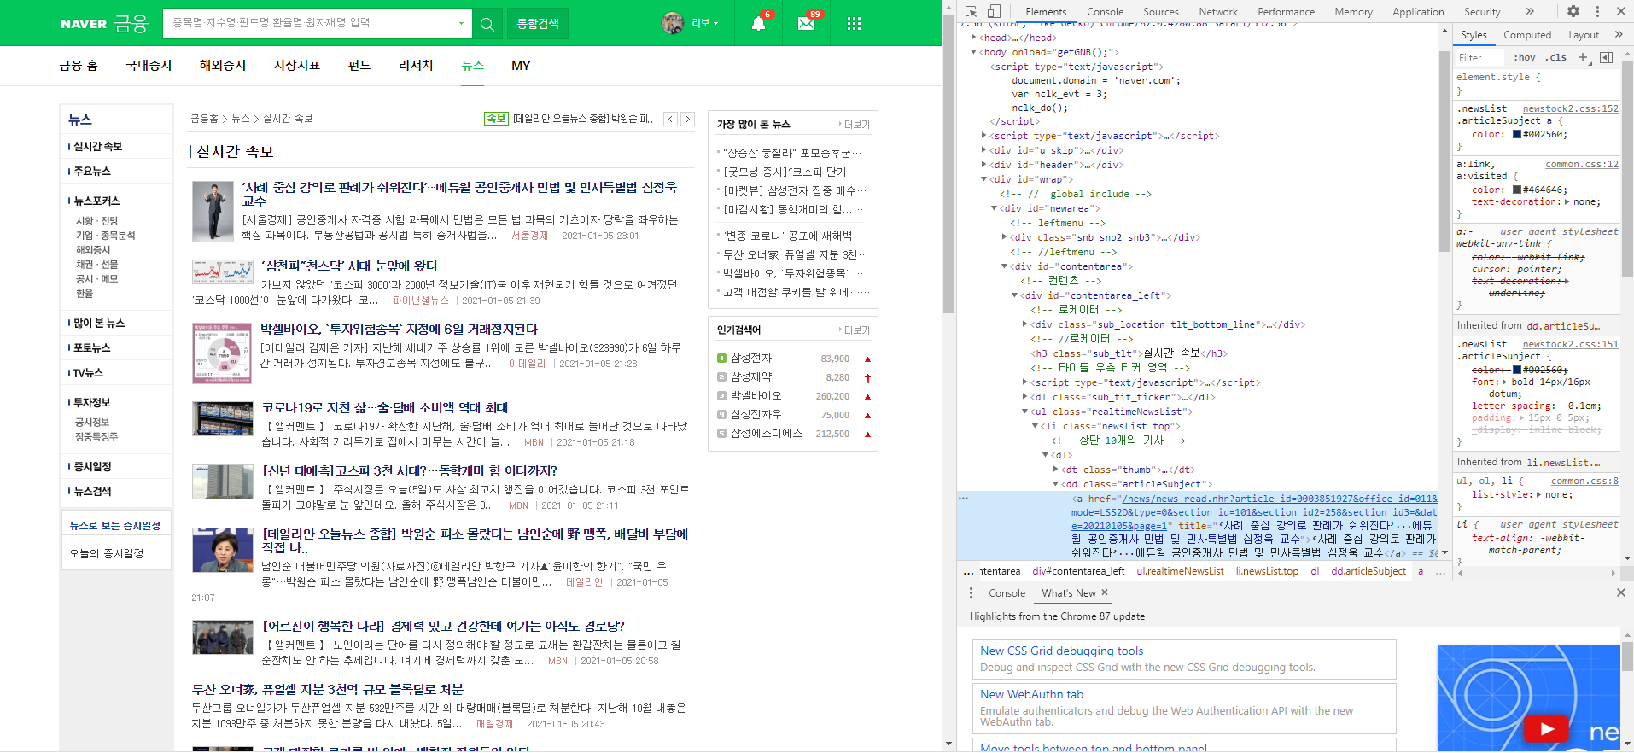Viewport: 1634px width, 753px height.
Task: Collapse the ul class="realtimeNewsList" node
Action: (1024, 412)
